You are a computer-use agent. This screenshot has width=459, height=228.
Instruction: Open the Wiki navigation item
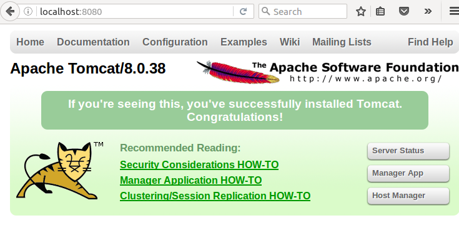point(290,42)
